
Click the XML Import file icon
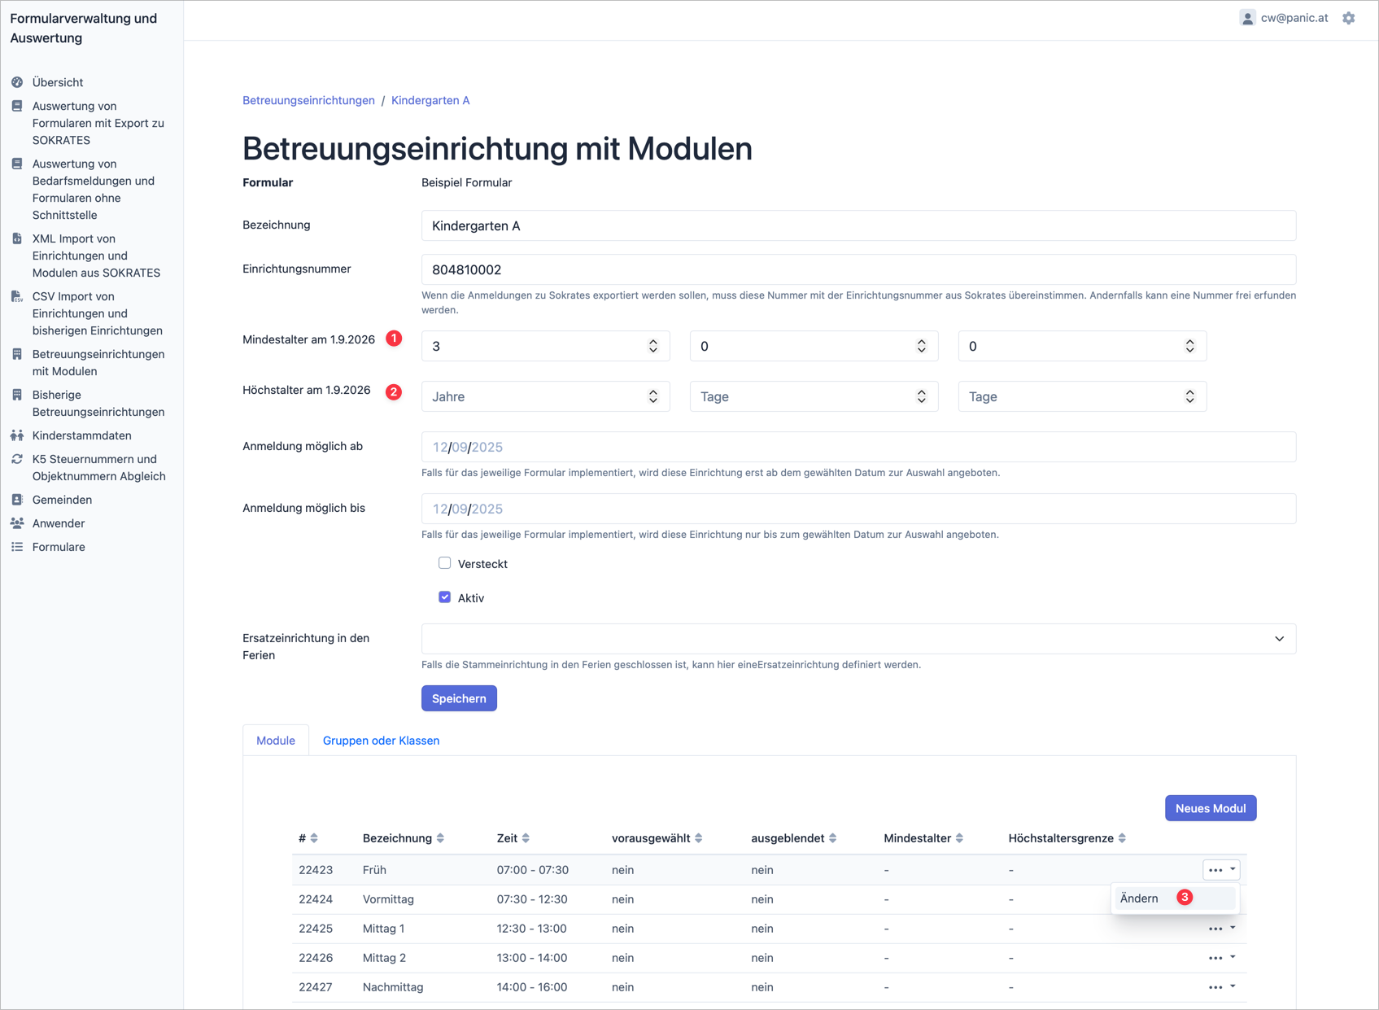coord(17,238)
